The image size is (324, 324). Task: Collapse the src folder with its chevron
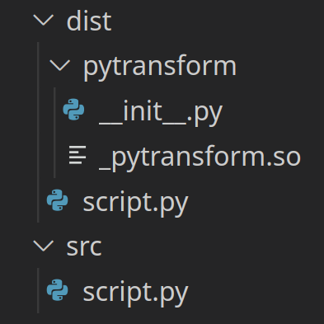pyautogui.click(x=44, y=246)
